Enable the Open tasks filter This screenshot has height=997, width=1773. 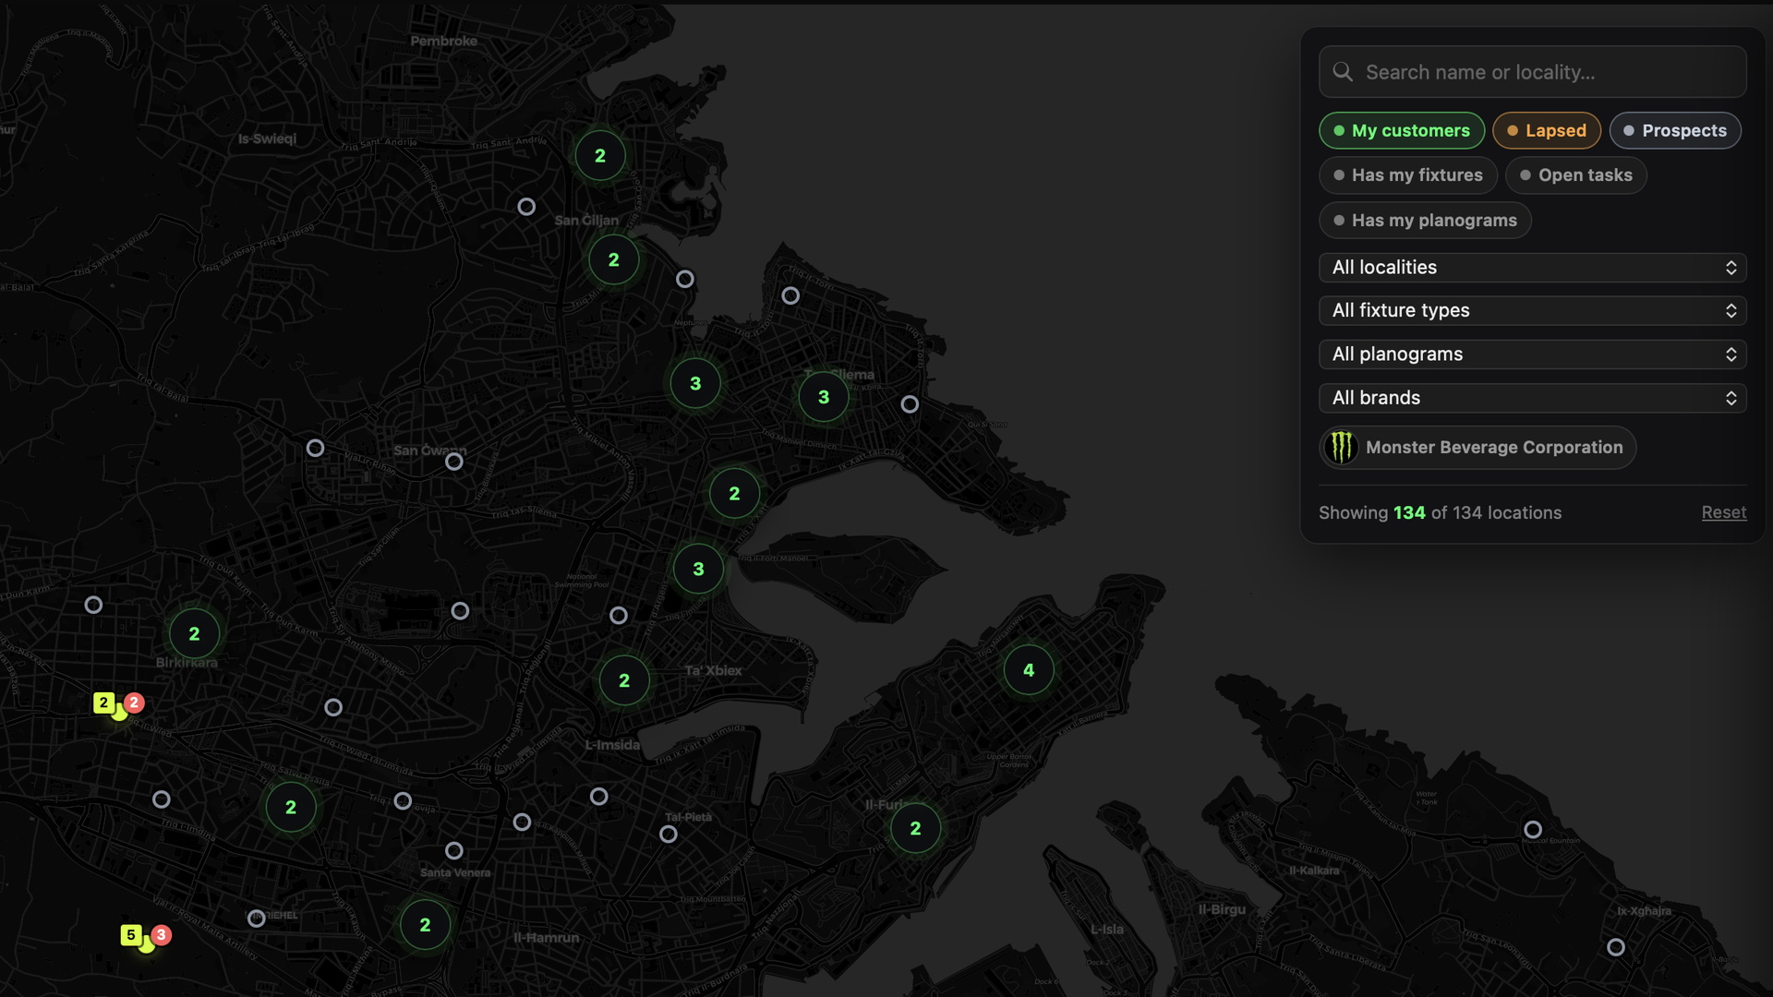tap(1575, 175)
